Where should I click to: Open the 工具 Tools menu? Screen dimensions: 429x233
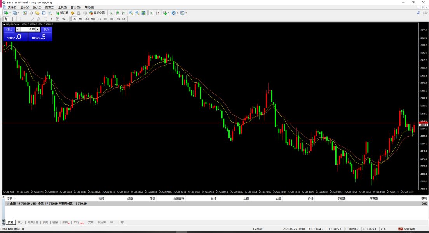(63, 7)
